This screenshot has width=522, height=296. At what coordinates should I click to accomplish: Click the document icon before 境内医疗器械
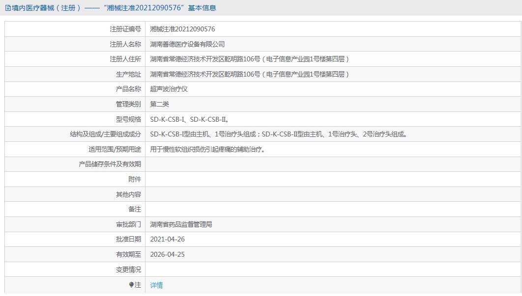8,8
